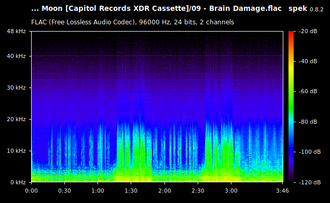Screen dimensions: 330x203
Task: Click the '1:00' time axis label
Action: click(x=98, y=191)
